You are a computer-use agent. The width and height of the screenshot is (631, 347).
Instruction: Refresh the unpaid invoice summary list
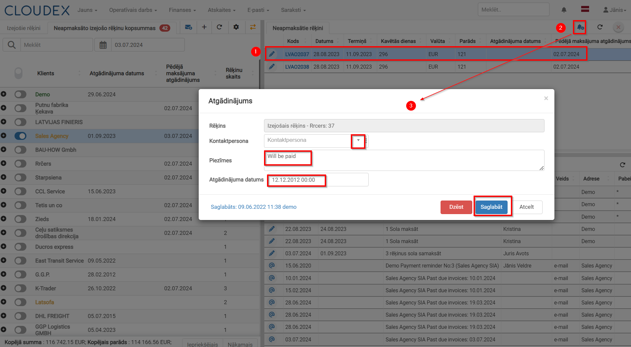click(x=219, y=27)
